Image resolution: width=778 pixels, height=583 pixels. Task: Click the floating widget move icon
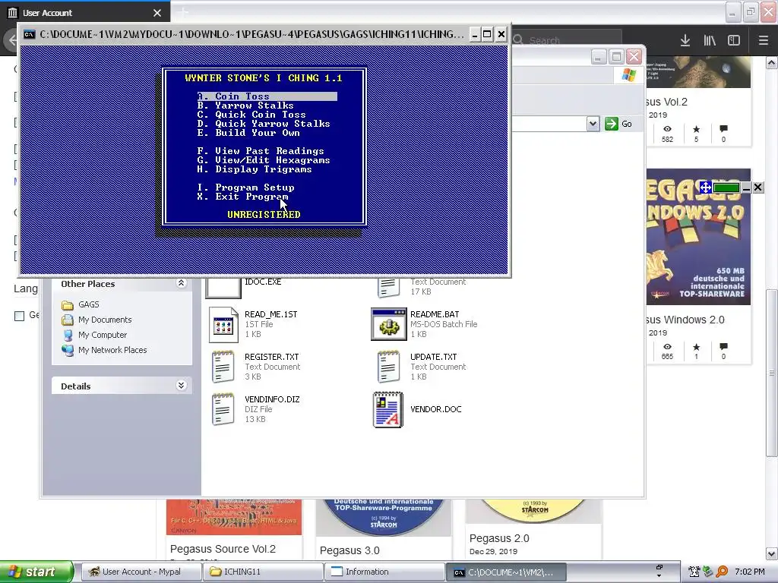tap(705, 188)
